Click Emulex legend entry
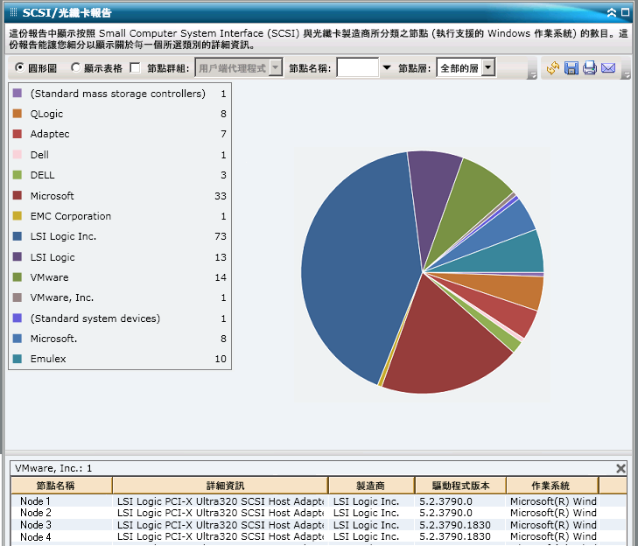638x546 pixels. coord(48,359)
